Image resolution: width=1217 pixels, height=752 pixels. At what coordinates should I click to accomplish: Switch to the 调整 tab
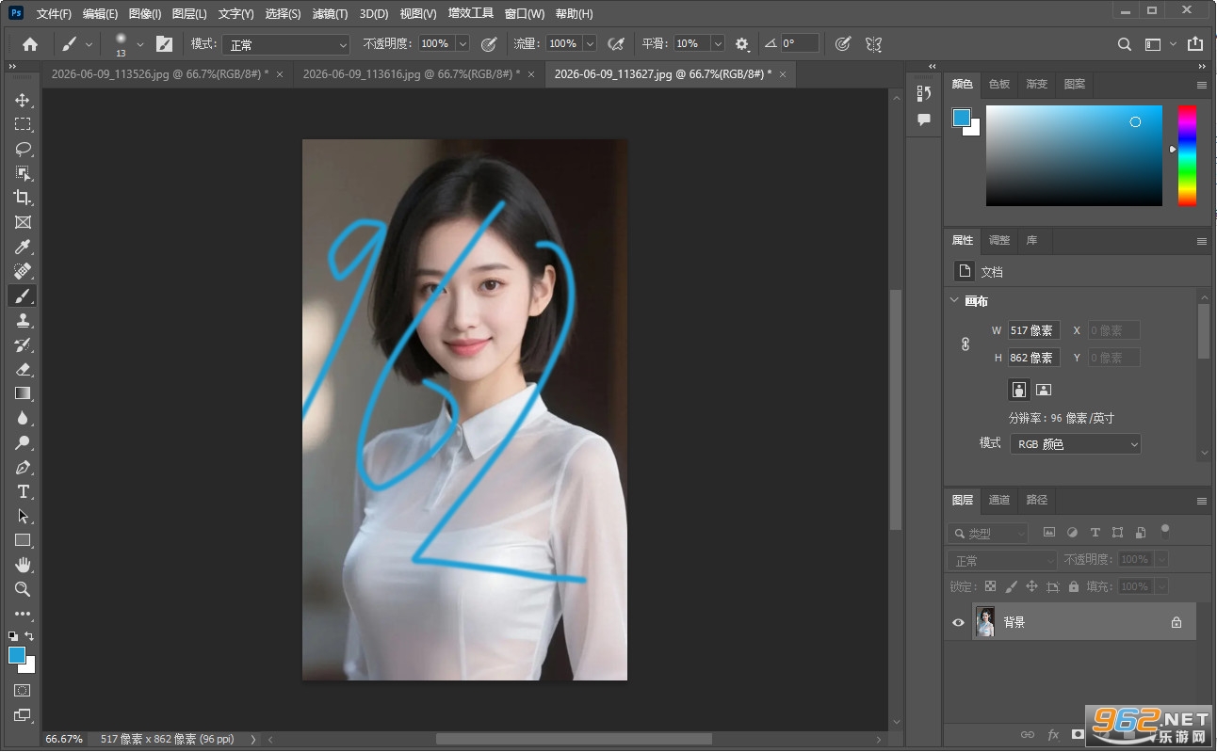pyautogui.click(x=998, y=240)
